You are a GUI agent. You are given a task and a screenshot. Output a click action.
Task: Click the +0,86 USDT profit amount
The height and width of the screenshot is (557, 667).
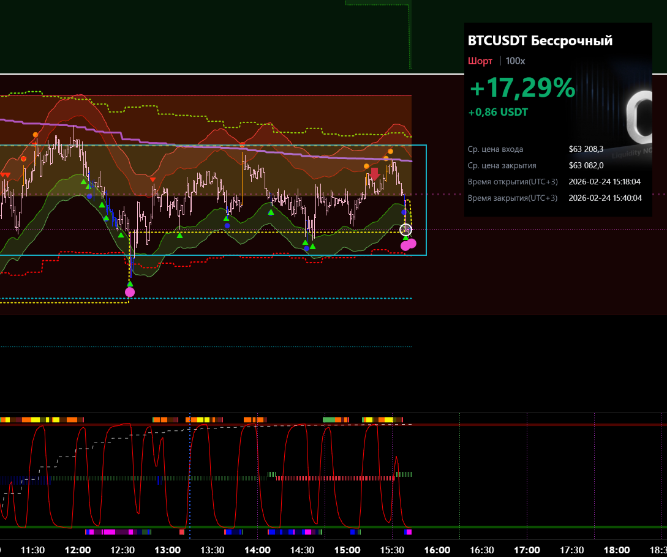coord(498,113)
